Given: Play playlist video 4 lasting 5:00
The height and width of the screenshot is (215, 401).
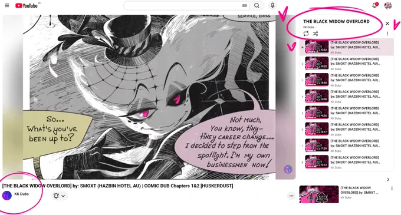Looking at the screenshot, I should [347, 97].
